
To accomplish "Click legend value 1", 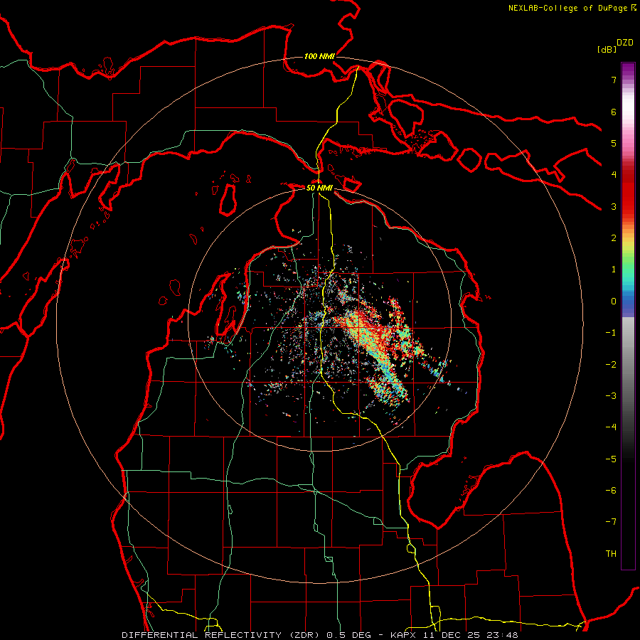I will [x=614, y=270].
